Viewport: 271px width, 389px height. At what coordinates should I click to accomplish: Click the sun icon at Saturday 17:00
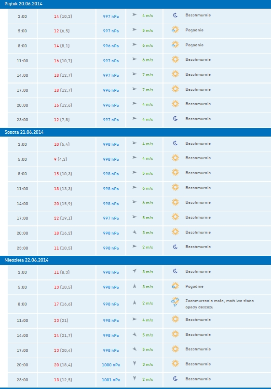click(176, 217)
